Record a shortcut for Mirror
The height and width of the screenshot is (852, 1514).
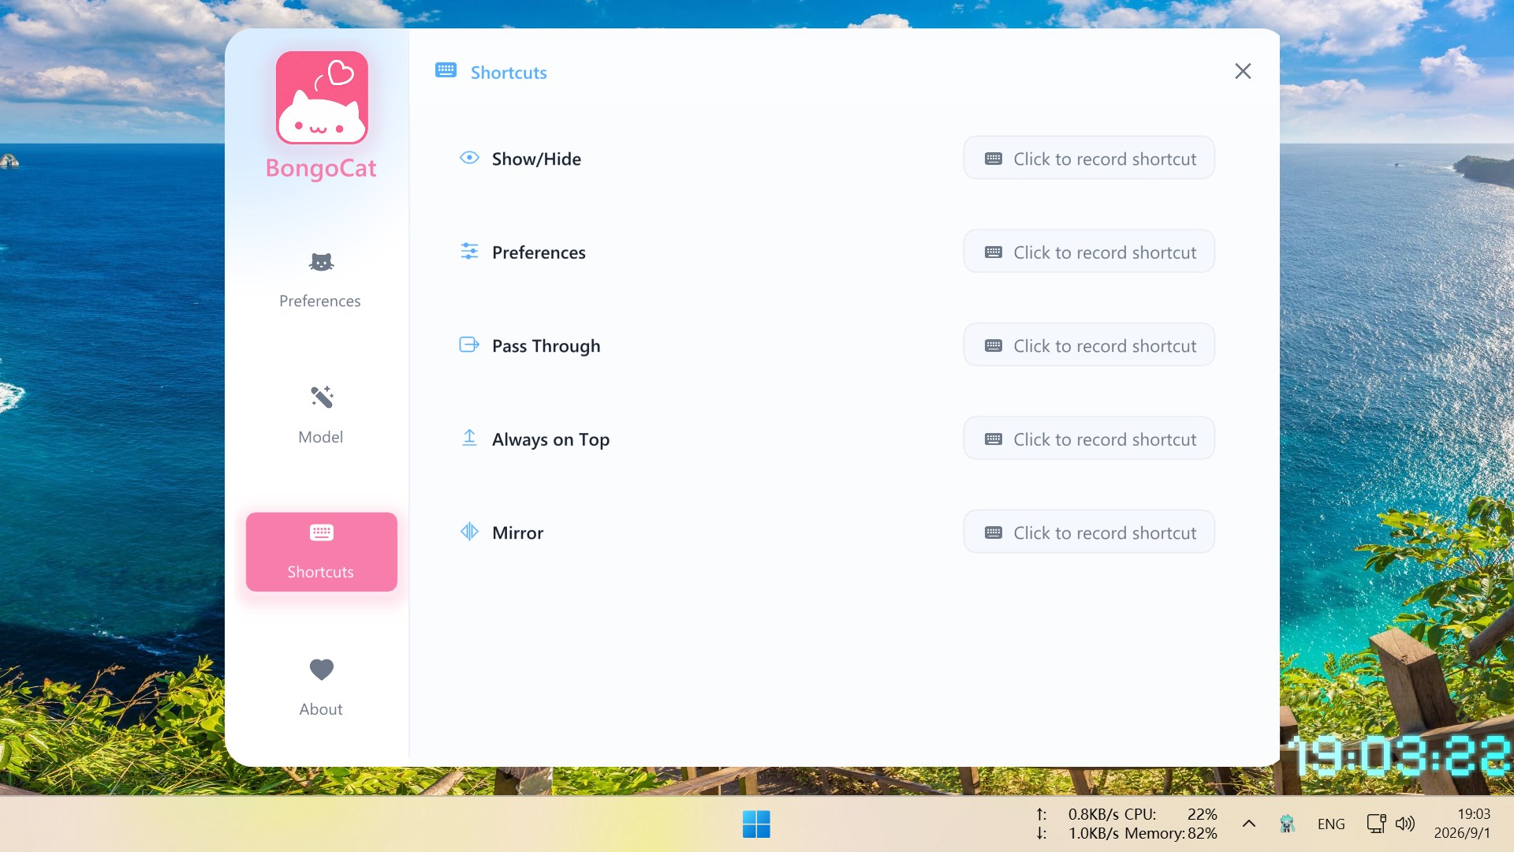coord(1089,532)
